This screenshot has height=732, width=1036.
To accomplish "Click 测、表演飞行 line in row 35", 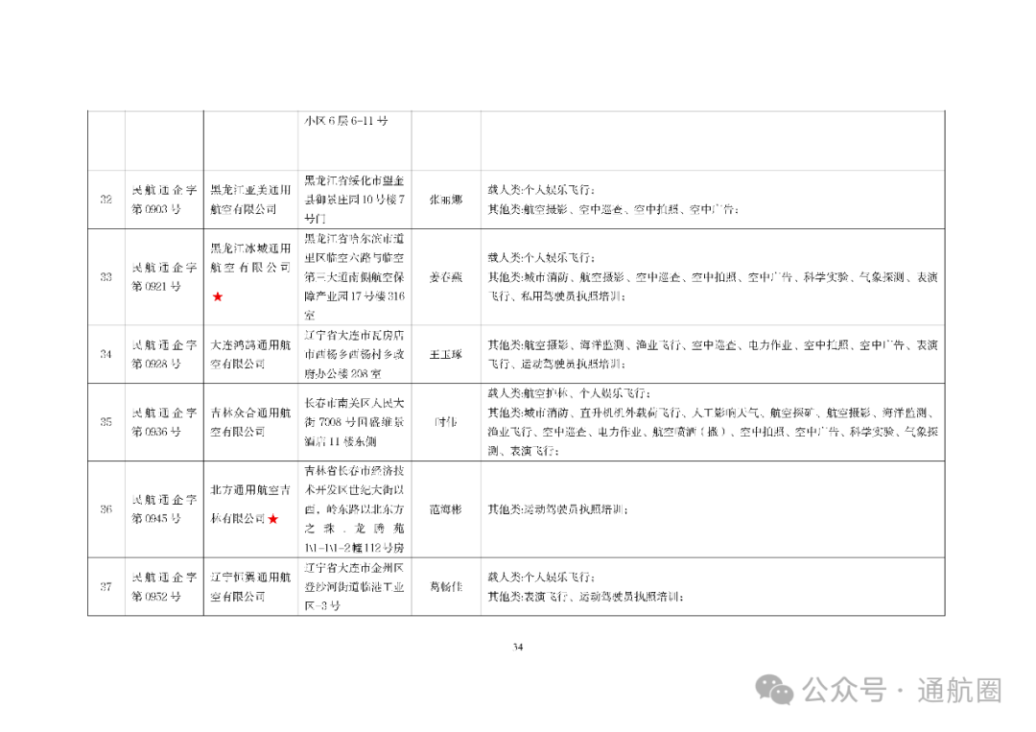I will [524, 451].
